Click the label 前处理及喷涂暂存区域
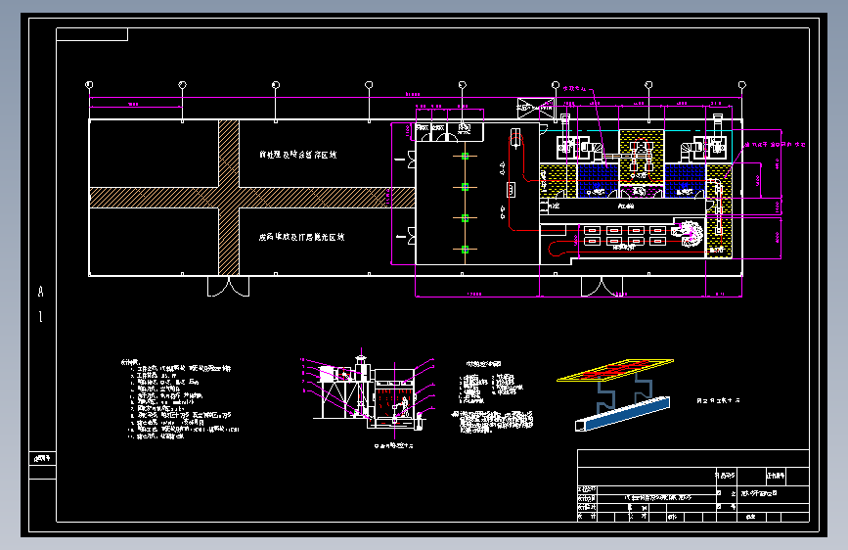848x550 pixels. click(297, 155)
